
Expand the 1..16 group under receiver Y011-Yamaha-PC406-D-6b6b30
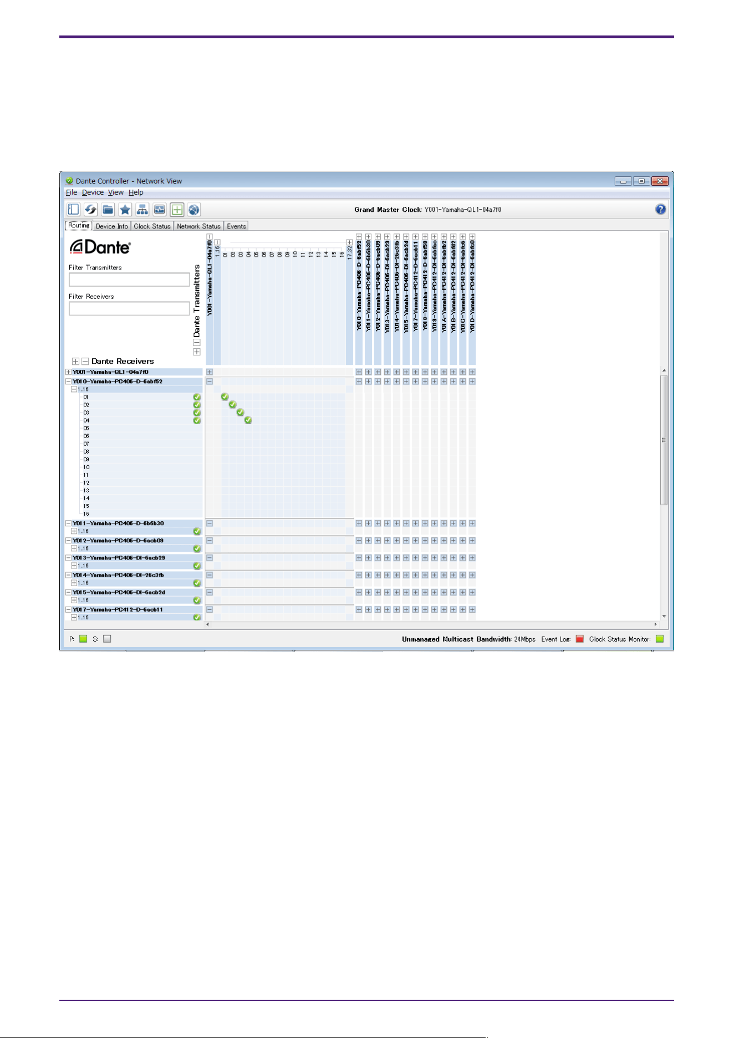[x=74, y=531]
